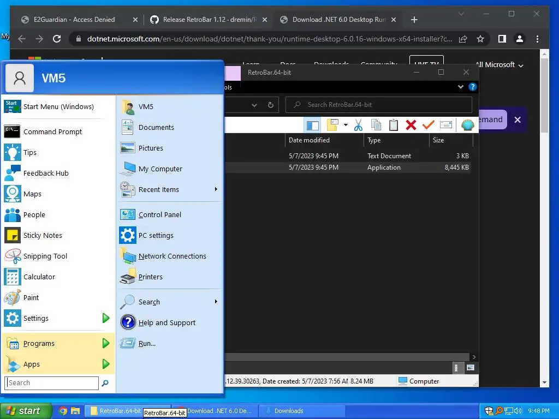Viewport: 559px width, 419px height.
Task: Open Downloads taskbar button
Action: point(301,411)
